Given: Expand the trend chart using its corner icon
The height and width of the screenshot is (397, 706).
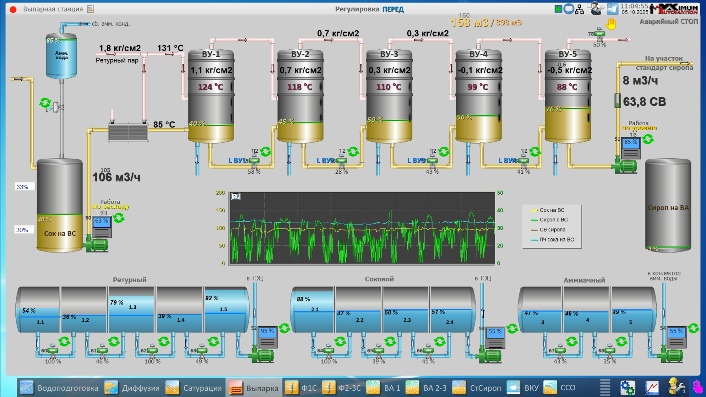Looking at the screenshot, I should point(236,196).
